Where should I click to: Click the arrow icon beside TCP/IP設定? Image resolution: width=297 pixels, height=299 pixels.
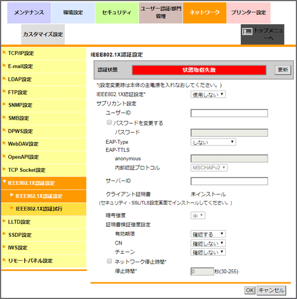coord(4,52)
